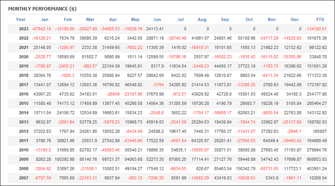The image size is (335, 186).
Task: Click the Dec column header
Action: click(x=295, y=20)
